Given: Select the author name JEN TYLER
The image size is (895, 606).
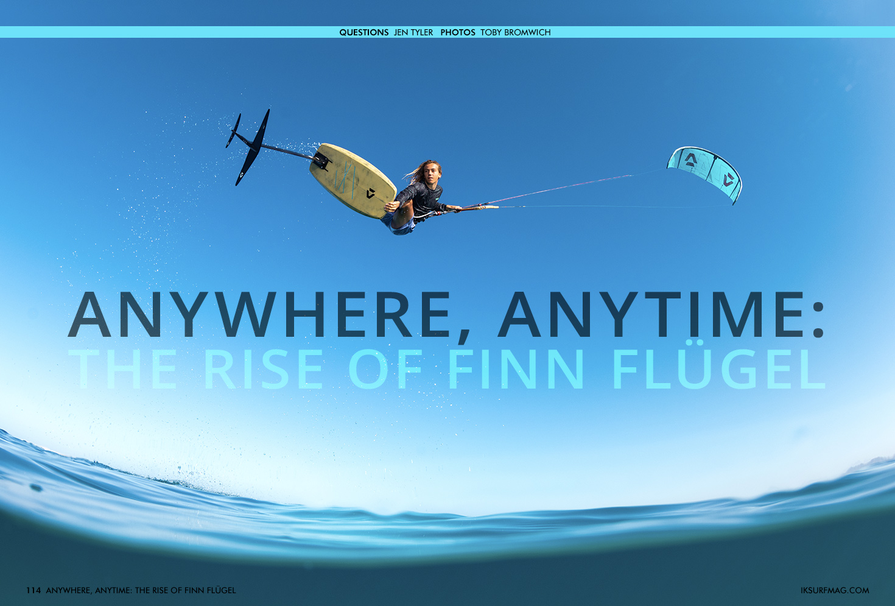Looking at the screenshot, I should [x=413, y=32].
